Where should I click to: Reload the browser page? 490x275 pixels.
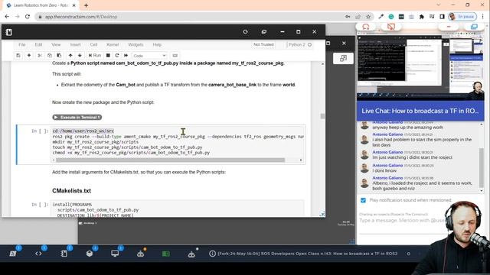(28, 17)
